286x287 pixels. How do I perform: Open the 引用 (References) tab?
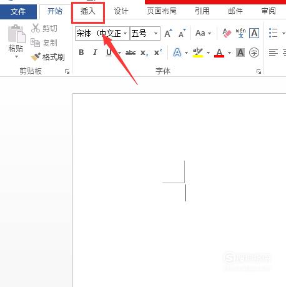click(x=202, y=11)
